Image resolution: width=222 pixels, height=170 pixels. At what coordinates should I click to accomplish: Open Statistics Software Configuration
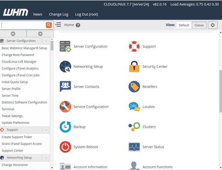(x=24, y=102)
